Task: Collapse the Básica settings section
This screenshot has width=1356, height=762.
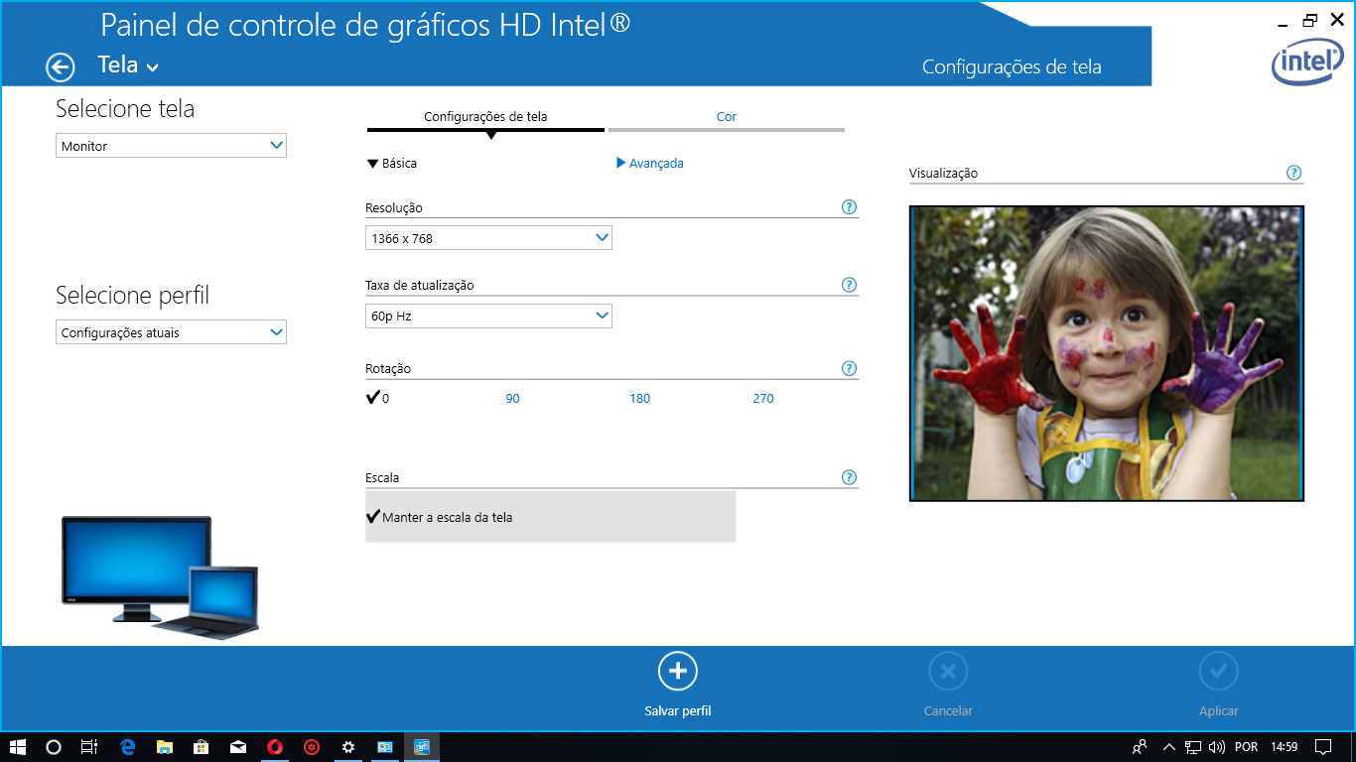Action: click(392, 164)
